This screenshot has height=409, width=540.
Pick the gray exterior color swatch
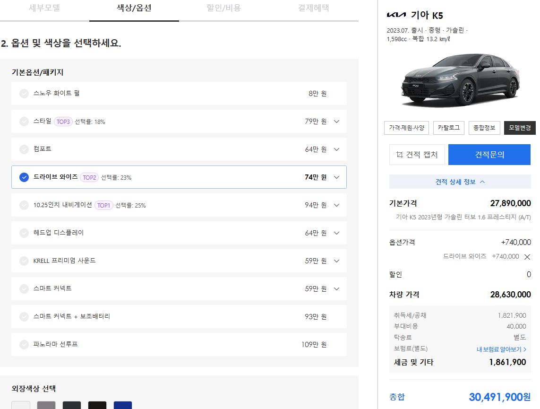tap(46, 405)
